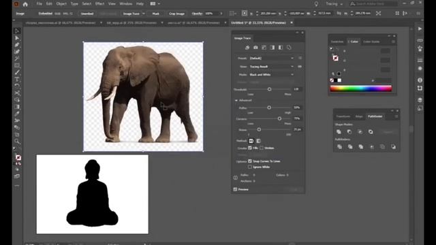Adjust the Corners slider handle
This screenshot has height=245, width=436.
click(279, 118)
